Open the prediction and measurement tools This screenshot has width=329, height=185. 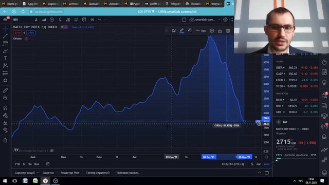[5, 73]
